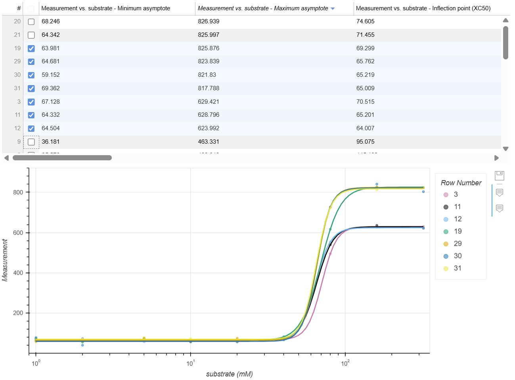This screenshot has width=515, height=380.
Task: Click the green legend marker for row 19
Action: tap(446, 231)
